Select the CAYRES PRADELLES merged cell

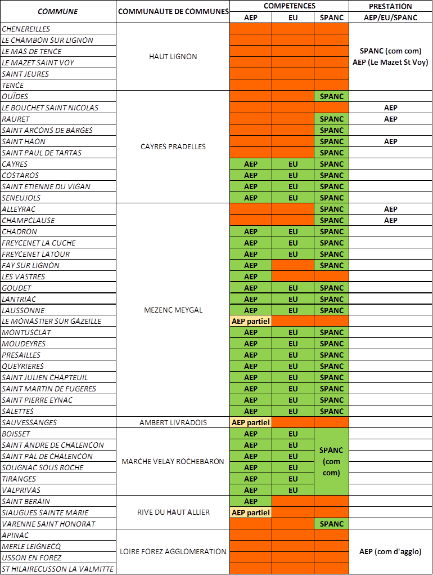coord(173,147)
